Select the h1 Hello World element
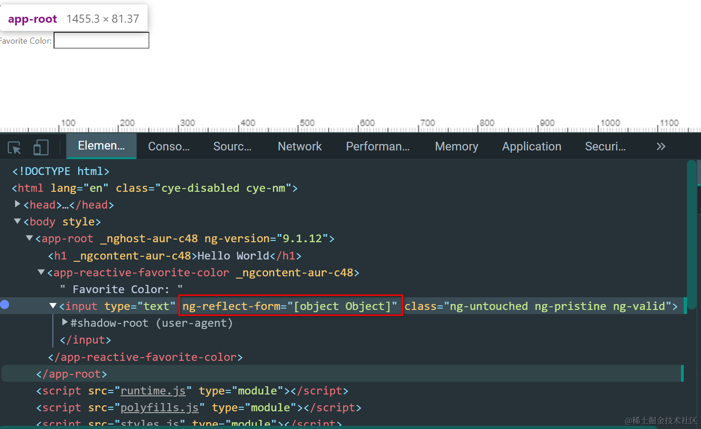Viewport: 701px width, 429px height. pyautogui.click(x=175, y=256)
